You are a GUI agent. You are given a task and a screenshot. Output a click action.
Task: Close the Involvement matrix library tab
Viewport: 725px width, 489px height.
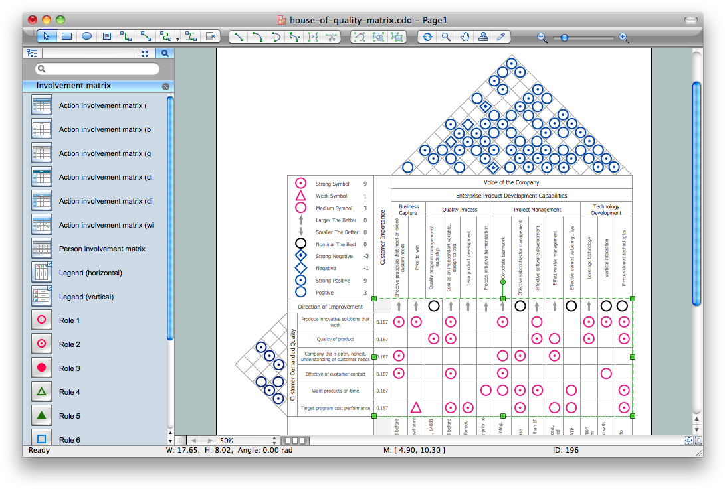point(165,86)
